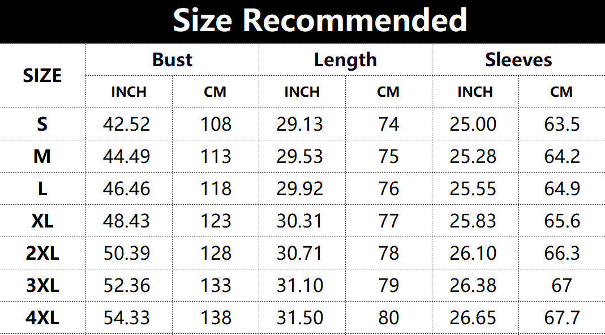
Task: Select the SIZE column header
Action: click(42, 76)
